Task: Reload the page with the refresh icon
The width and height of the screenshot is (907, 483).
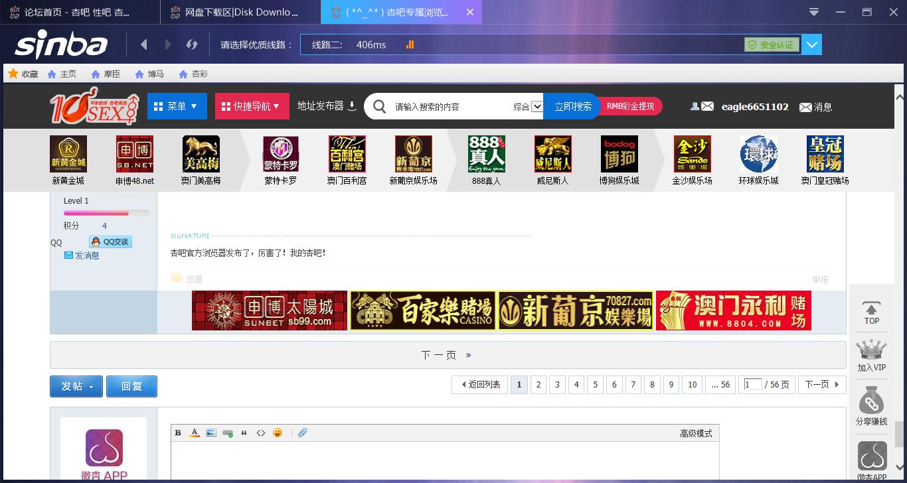Action: [192, 44]
